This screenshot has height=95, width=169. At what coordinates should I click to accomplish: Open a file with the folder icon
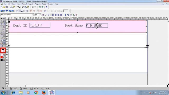pyautogui.click(x=4, y=7)
